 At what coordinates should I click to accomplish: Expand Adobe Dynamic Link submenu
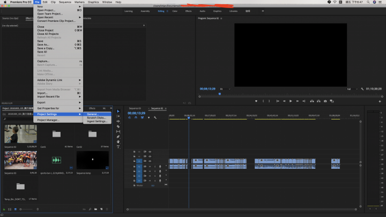point(58,80)
